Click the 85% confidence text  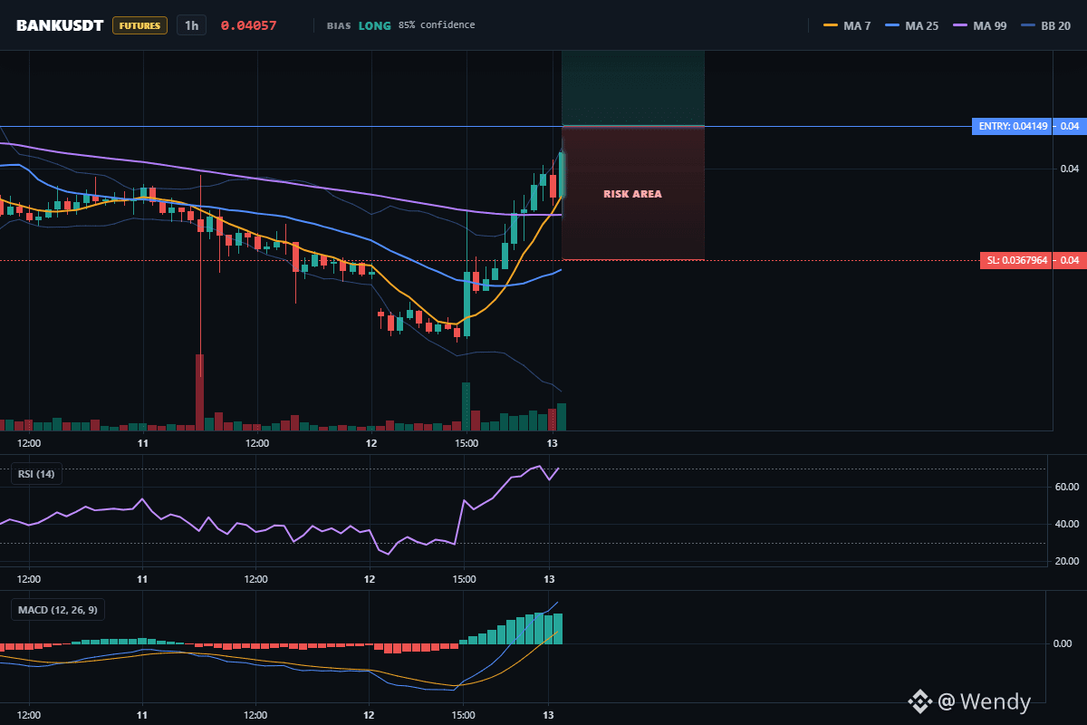436,25
